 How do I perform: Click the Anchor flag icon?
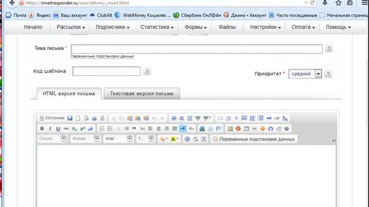click(x=219, y=129)
